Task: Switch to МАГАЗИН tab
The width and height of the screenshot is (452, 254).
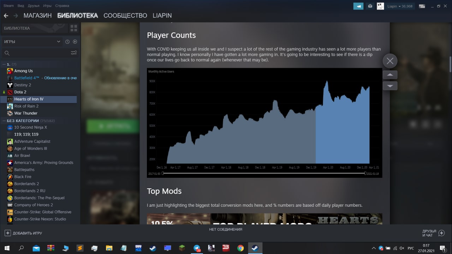Action: point(37,16)
